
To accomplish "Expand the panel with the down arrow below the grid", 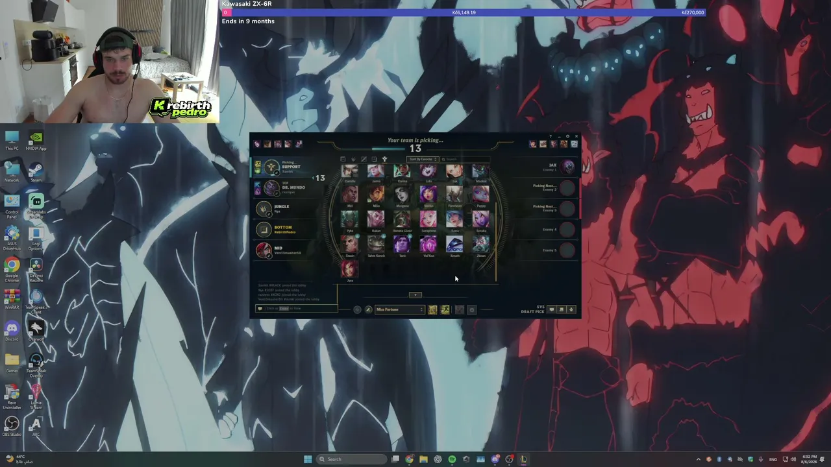I will (x=415, y=295).
